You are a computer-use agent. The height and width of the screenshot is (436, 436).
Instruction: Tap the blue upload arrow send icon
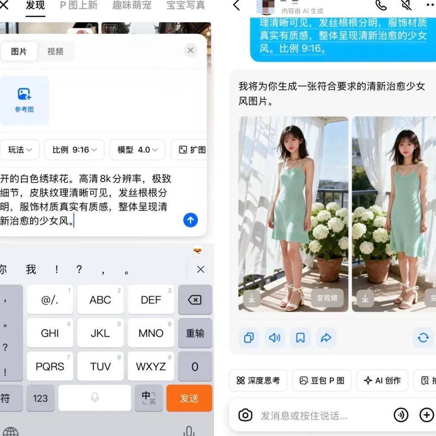click(190, 220)
